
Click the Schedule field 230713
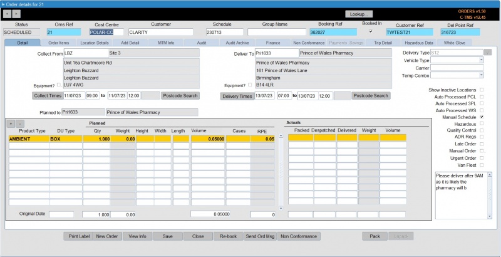tap(225, 32)
